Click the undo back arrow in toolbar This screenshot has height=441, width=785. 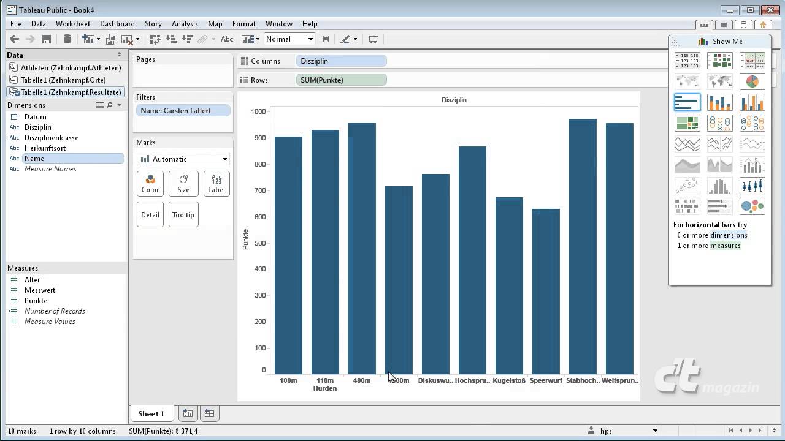tap(15, 39)
